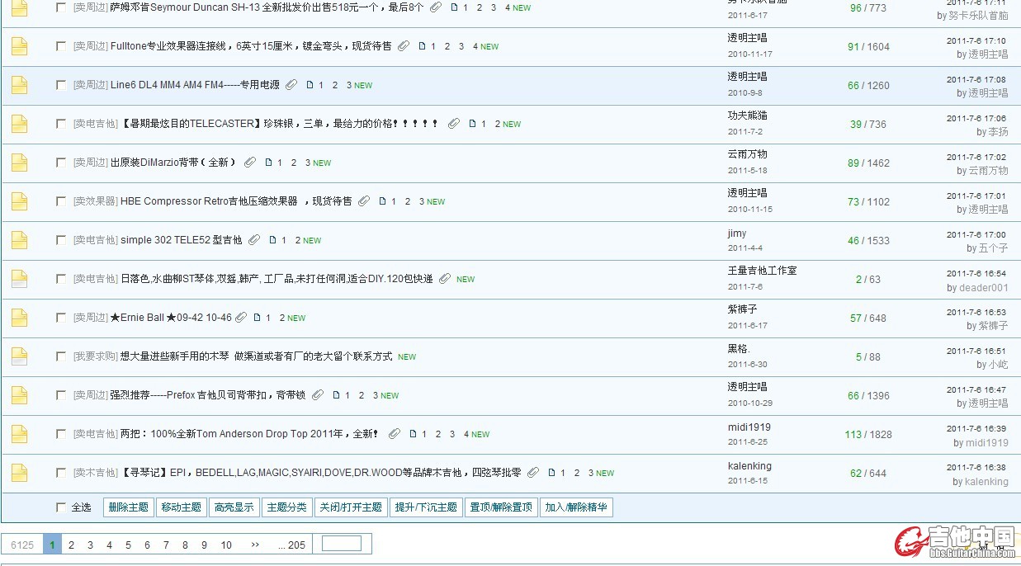Screen dimensions: 1021x566
Task: Go to pagination page 2
Action: (x=71, y=545)
